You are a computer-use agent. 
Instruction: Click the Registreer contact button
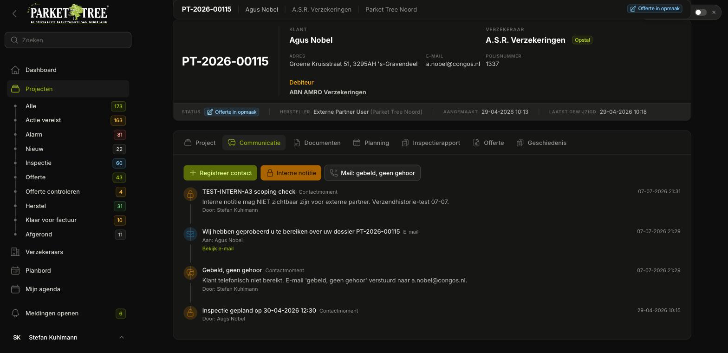click(x=221, y=173)
